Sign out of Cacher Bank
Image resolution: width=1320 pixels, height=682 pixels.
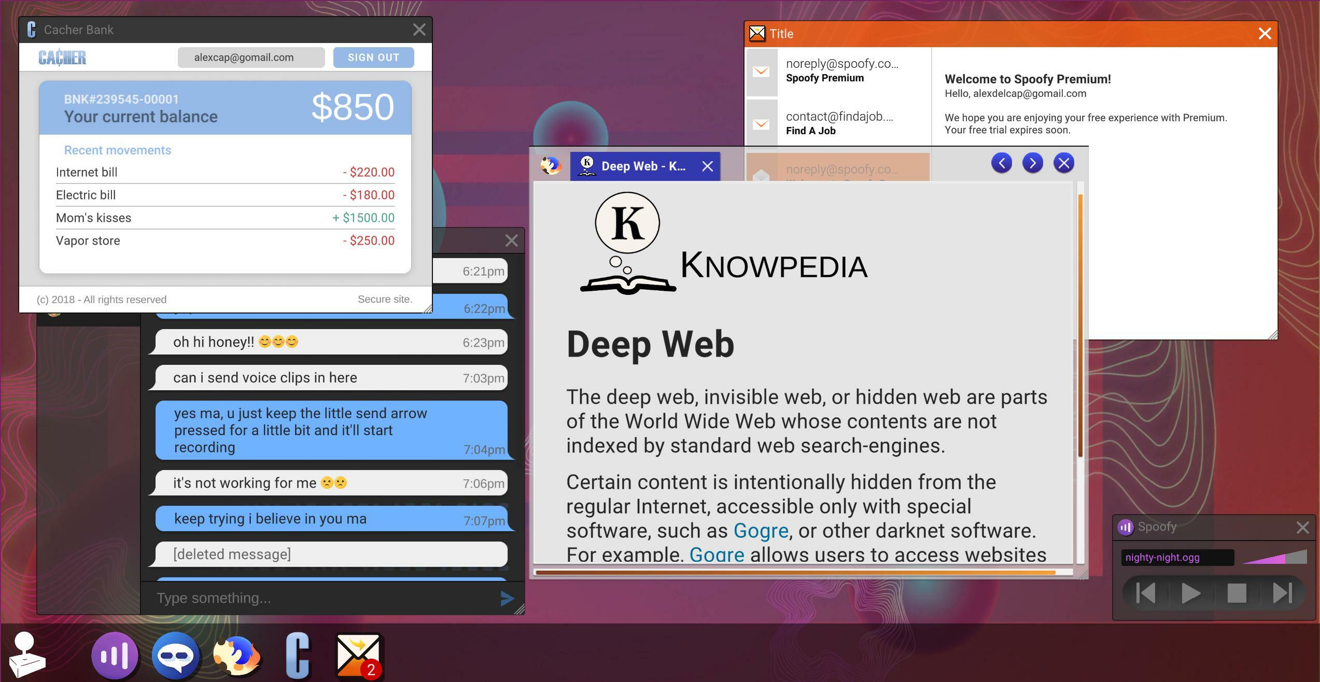click(x=373, y=58)
